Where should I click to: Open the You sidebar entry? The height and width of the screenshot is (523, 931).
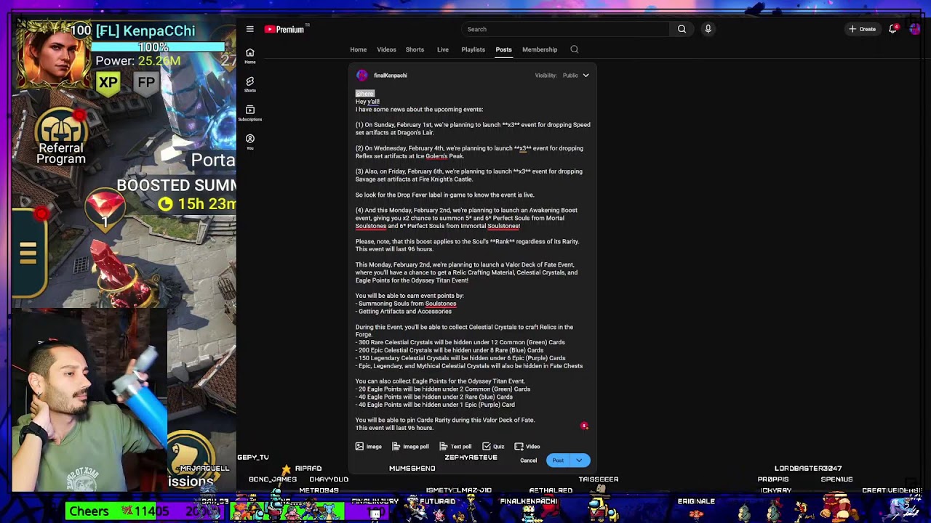(x=249, y=142)
